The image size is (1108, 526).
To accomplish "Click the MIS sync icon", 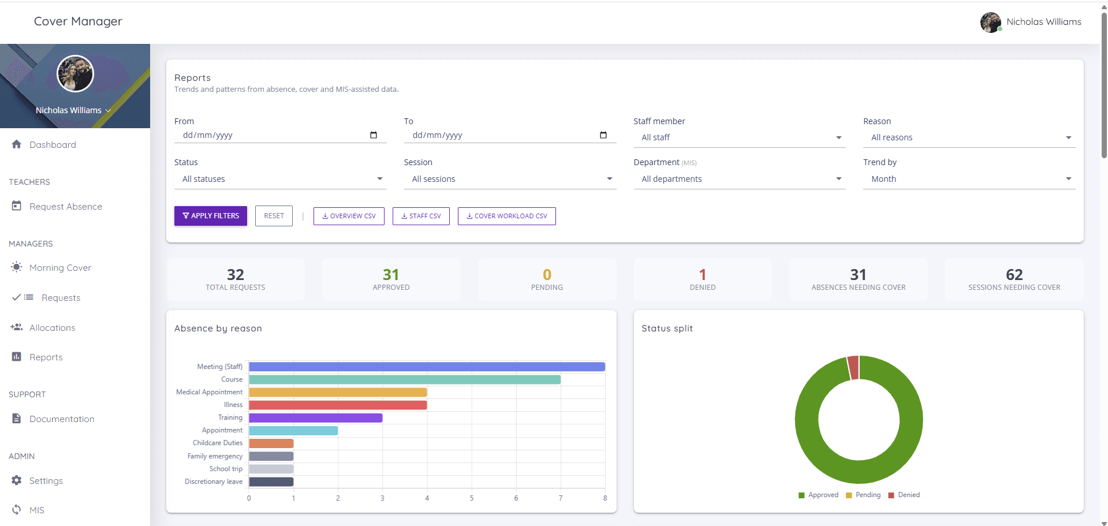I will (16, 510).
